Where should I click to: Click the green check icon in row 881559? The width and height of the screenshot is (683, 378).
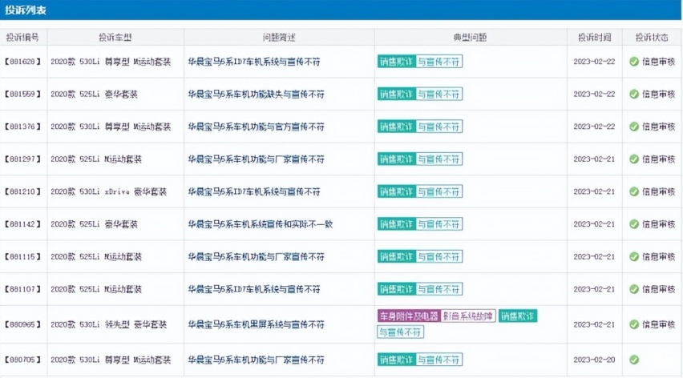pos(634,94)
